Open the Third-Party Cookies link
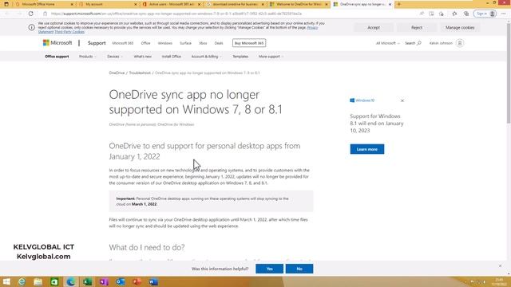 69,32
